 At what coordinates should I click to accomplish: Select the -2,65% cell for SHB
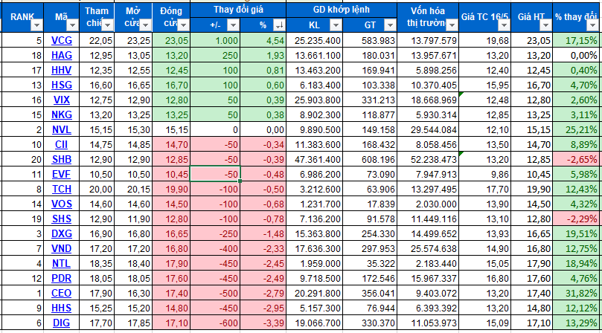[577, 160]
